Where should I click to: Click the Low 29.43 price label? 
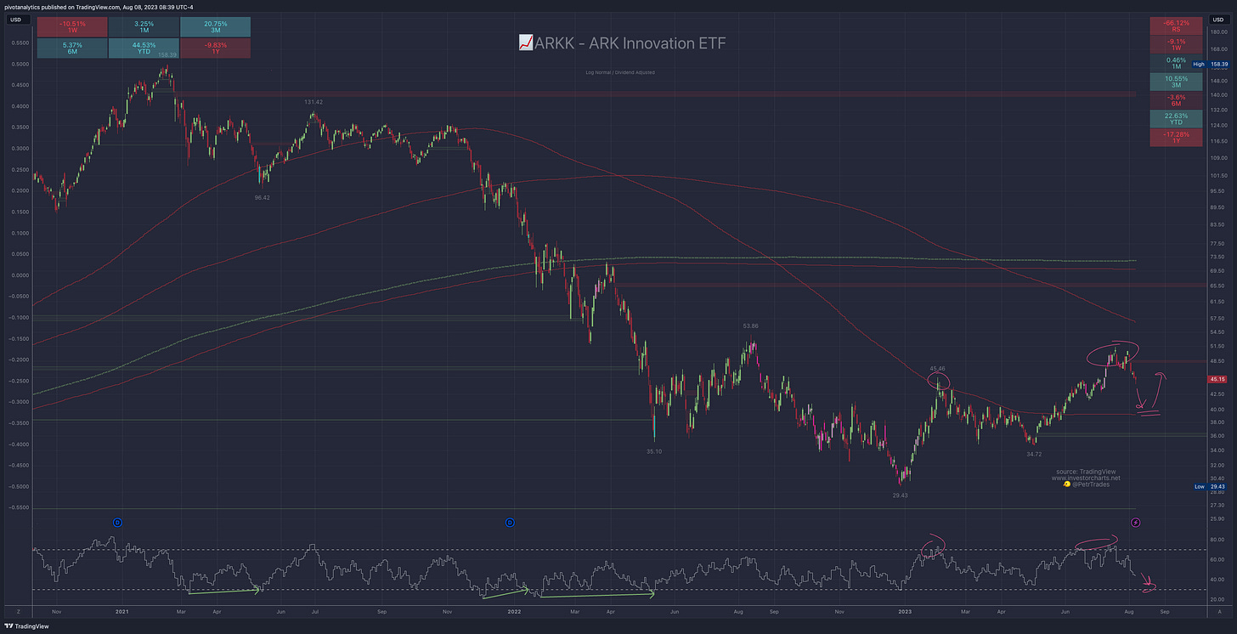1209,486
